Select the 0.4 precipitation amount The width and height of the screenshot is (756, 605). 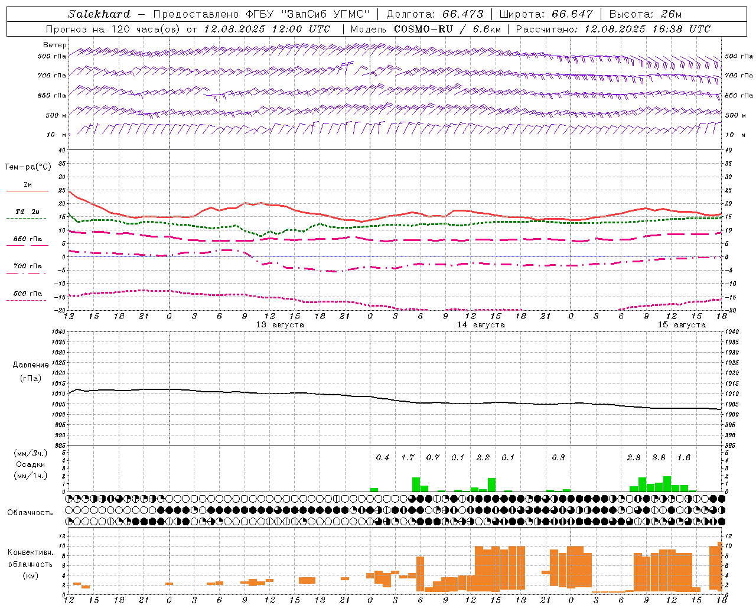(383, 457)
